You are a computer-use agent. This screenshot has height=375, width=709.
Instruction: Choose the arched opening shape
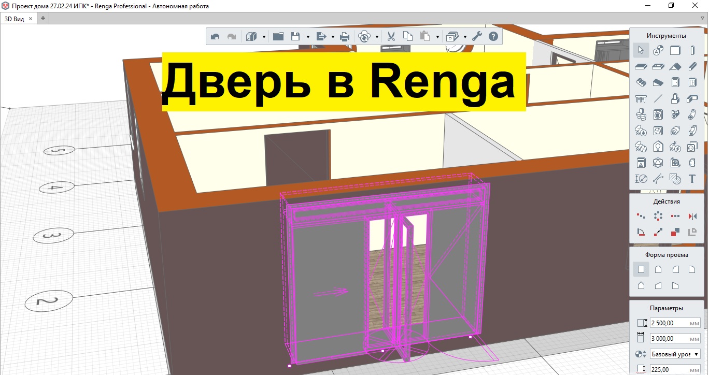coord(658,269)
